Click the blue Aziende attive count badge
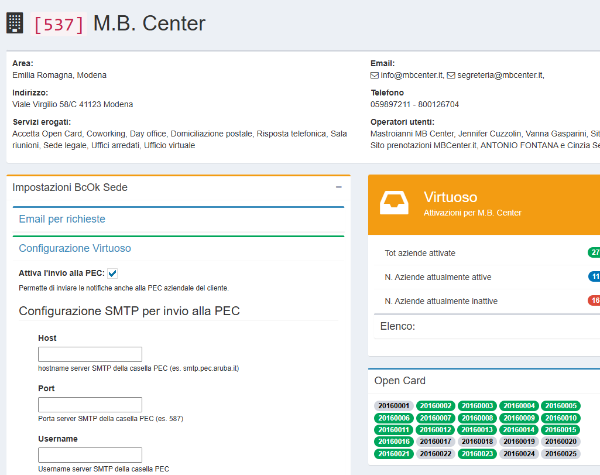This screenshot has height=475, width=600. point(594,276)
